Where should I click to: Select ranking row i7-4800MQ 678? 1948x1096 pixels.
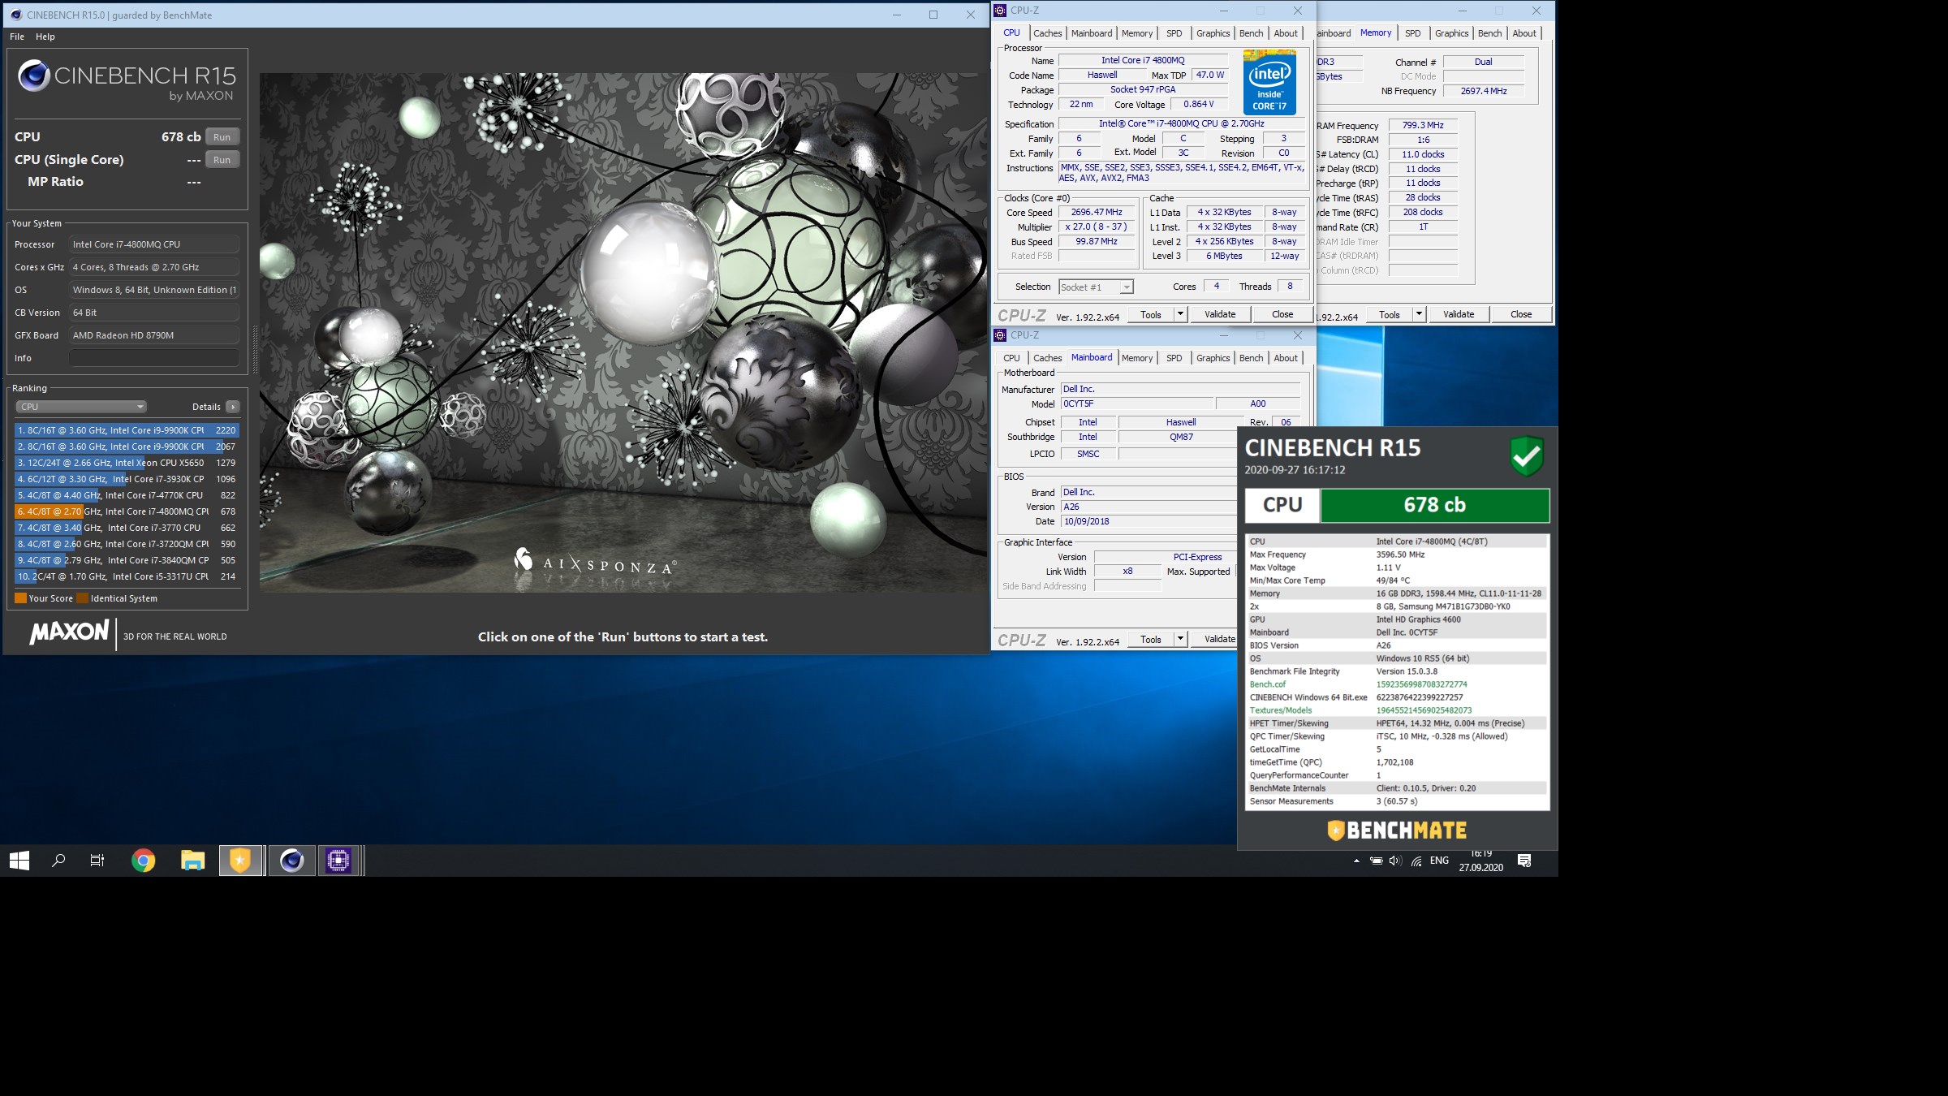click(x=127, y=511)
